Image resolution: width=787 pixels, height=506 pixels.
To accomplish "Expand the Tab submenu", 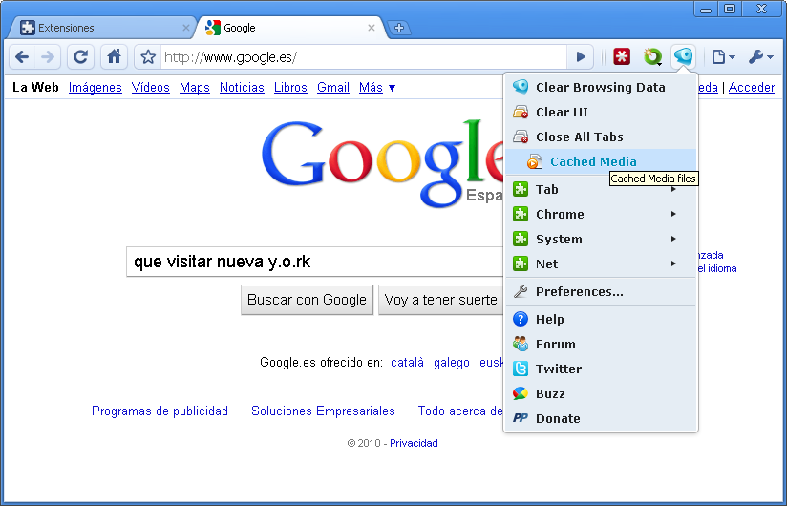I will (x=601, y=190).
